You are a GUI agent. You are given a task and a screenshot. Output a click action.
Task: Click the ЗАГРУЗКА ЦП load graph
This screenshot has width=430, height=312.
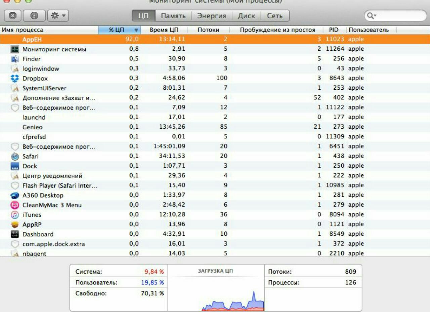216,288
